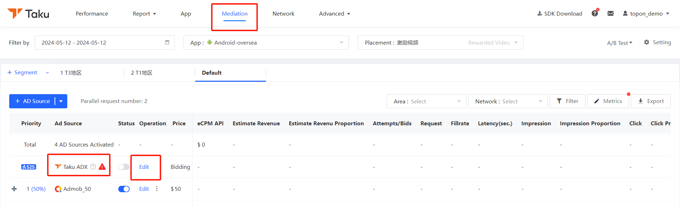Click the date range input field
Screen dimensions: 680x206
tap(99, 42)
